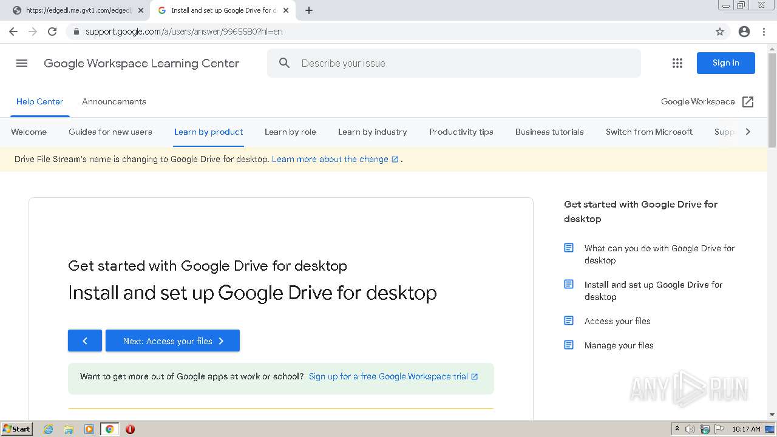This screenshot has height=437, width=777.
Task: Open the Business tutorials tab
Action: tap(549, 132)
